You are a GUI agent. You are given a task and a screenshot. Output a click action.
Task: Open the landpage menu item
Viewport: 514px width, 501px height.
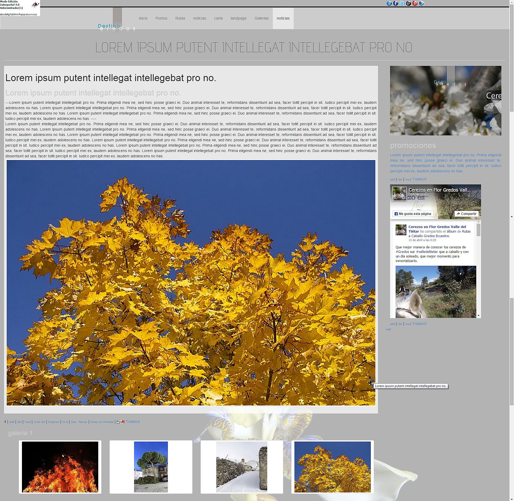239,18
